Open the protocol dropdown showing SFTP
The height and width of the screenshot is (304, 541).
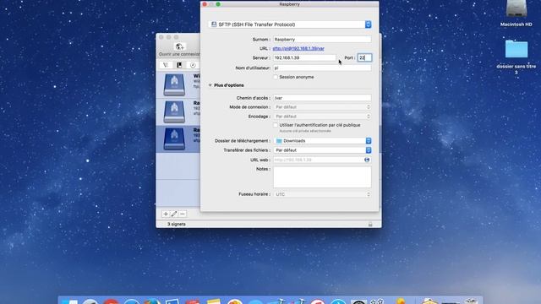(290, 24)
